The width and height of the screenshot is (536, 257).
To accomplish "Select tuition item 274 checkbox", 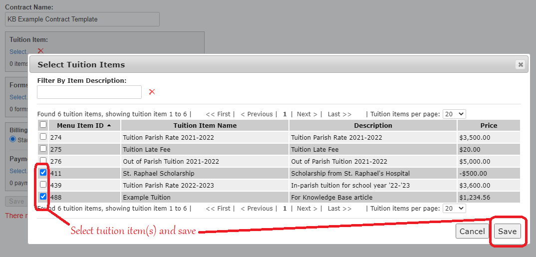I will click(43, 137).
